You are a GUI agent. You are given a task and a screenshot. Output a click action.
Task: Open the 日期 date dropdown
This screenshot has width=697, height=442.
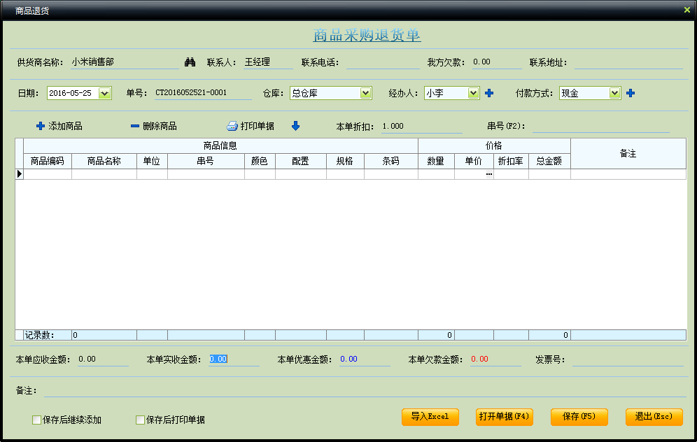tap(104, 93)
